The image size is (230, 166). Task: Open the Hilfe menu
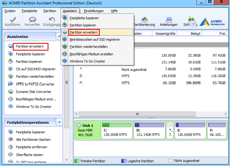click(x=114, y=11)
